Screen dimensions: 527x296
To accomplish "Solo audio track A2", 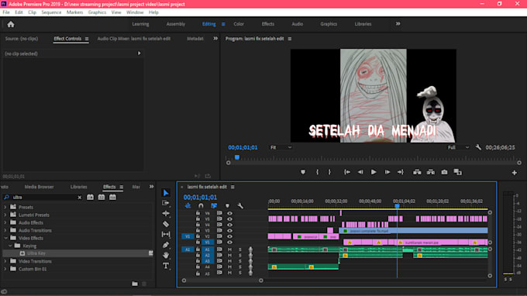I will tap(240, 256).
